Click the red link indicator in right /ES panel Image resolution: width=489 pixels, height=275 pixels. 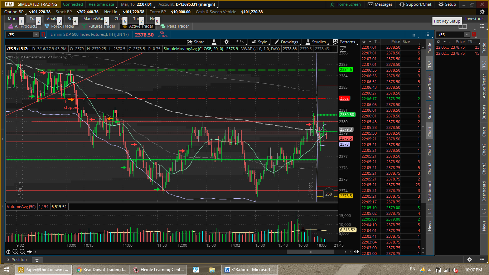(x=474, y=35)
